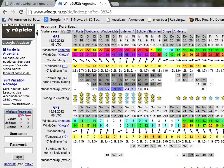Viewport: 224px width, 168px height.
Task: Click the first GFS model link
Action: point(56,37)
